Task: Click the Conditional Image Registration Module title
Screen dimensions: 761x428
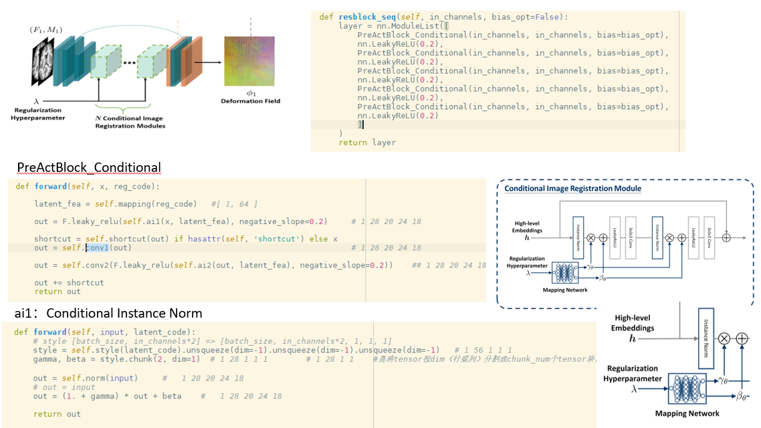Action: [x=572, y=189]
